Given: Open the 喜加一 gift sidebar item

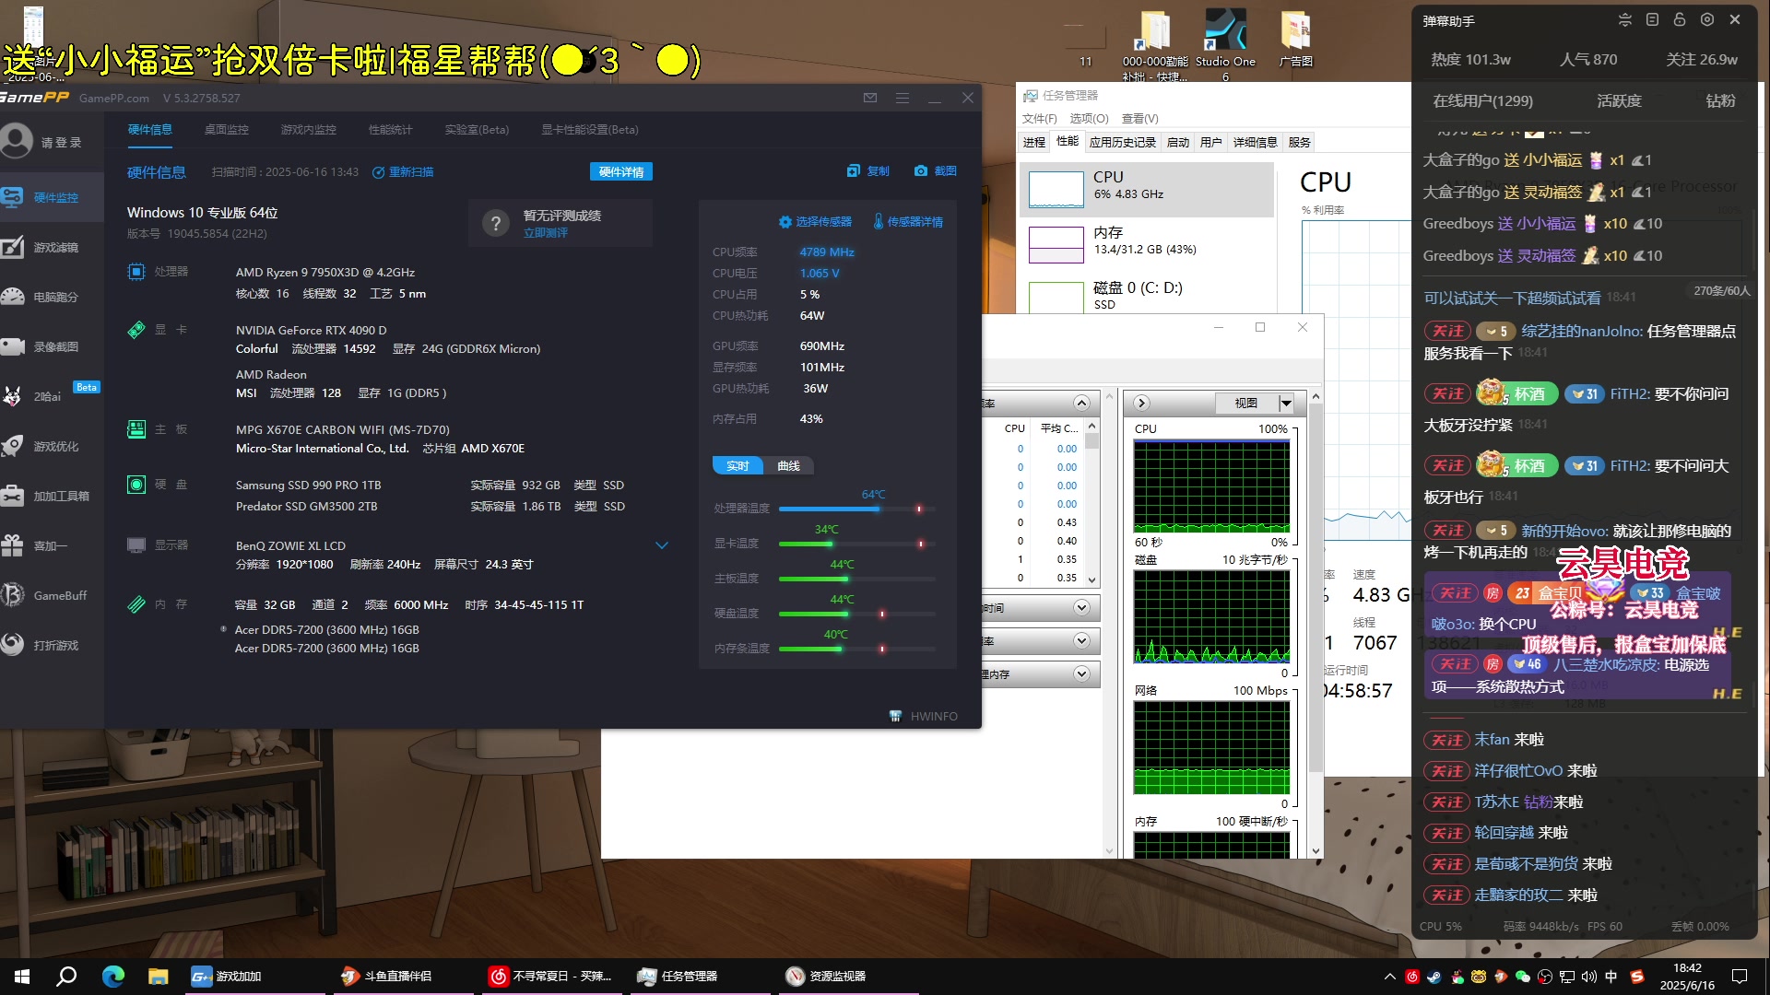Looking at the screenshot, I should click(x=52, y=545).
